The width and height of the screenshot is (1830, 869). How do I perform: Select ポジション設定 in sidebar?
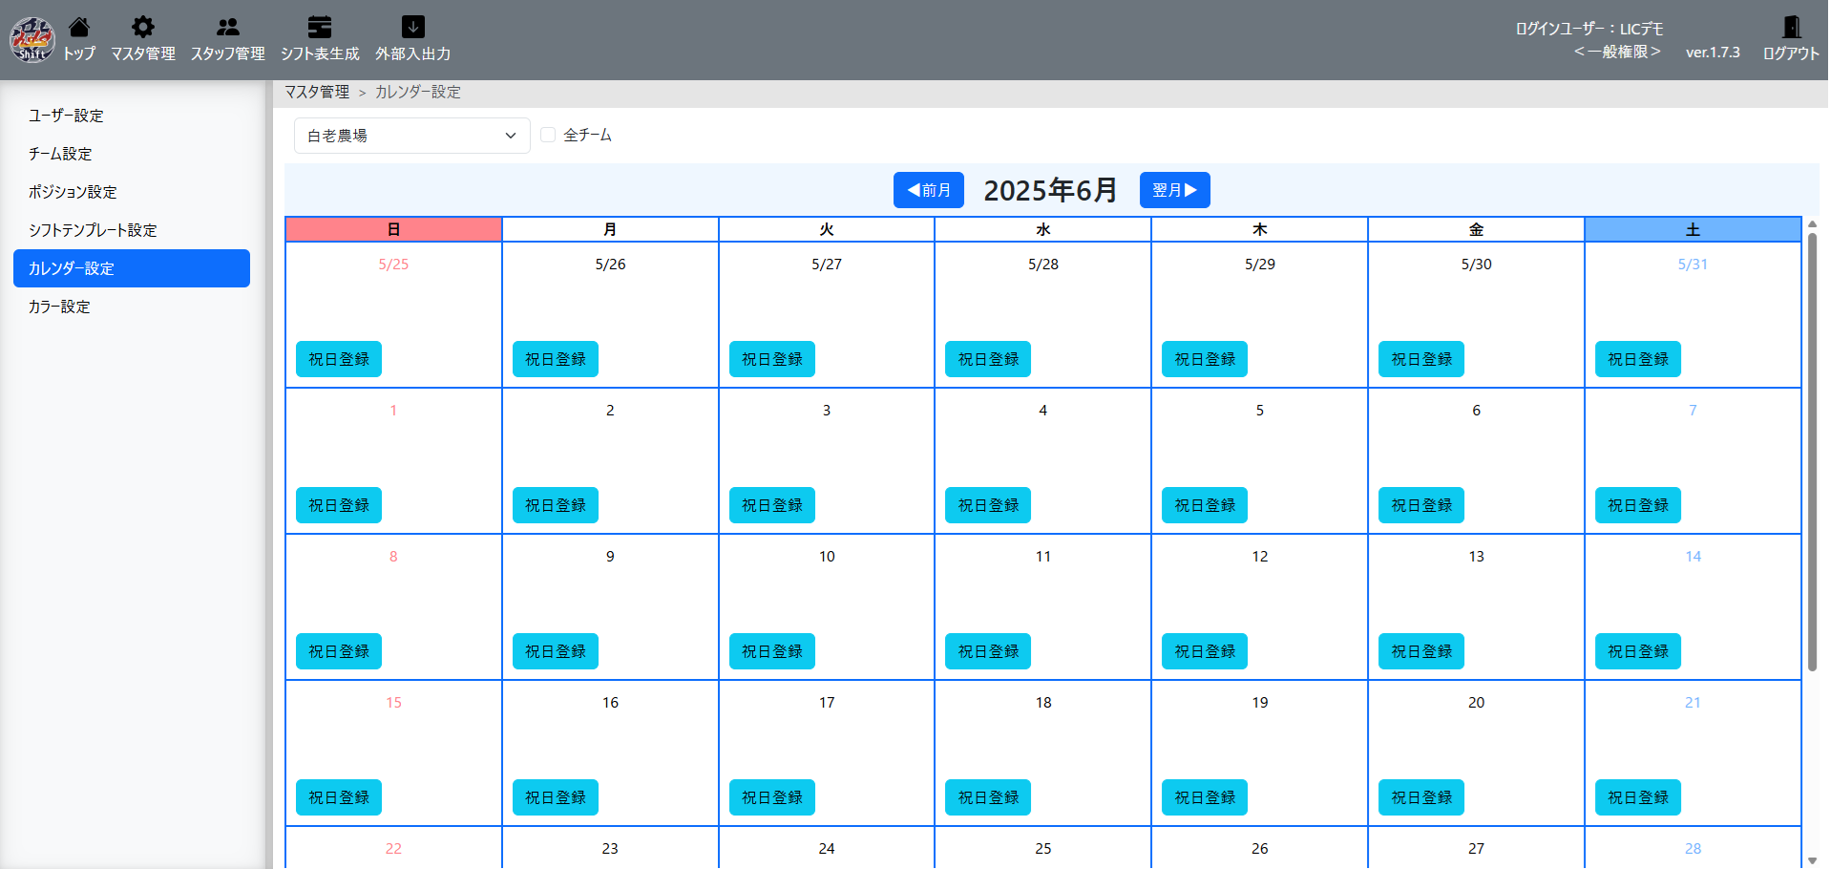(132, 192)
